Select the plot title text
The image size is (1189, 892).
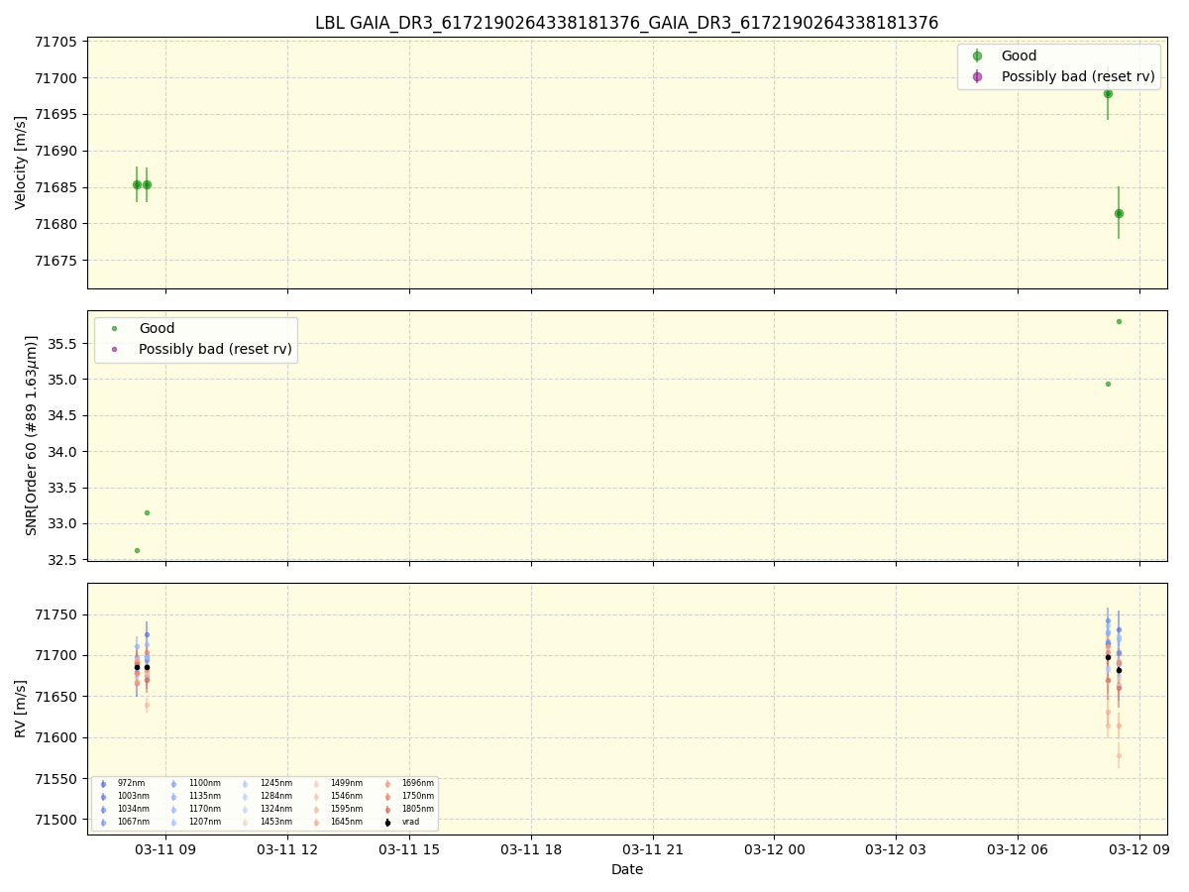[x=627, y=22]
